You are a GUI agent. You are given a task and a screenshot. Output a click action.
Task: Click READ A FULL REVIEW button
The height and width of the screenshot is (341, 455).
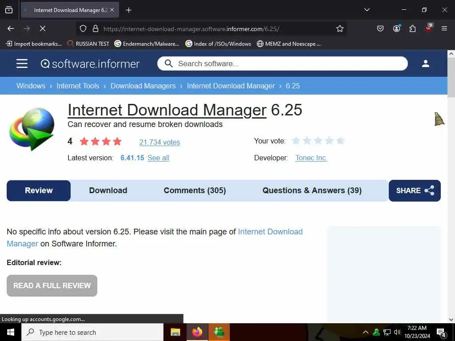(52, 285)
